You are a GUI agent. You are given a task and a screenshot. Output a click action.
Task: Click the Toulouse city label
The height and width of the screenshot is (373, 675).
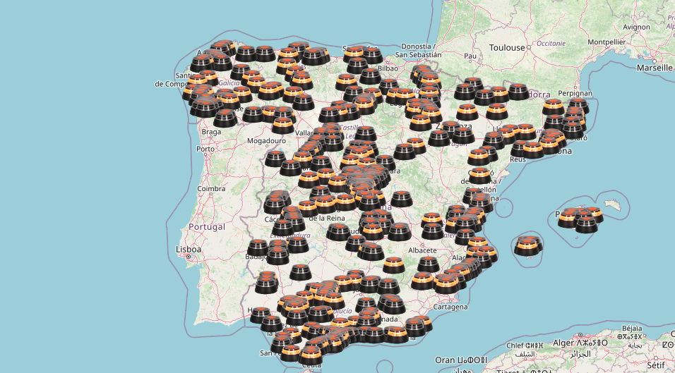point(507,48)
